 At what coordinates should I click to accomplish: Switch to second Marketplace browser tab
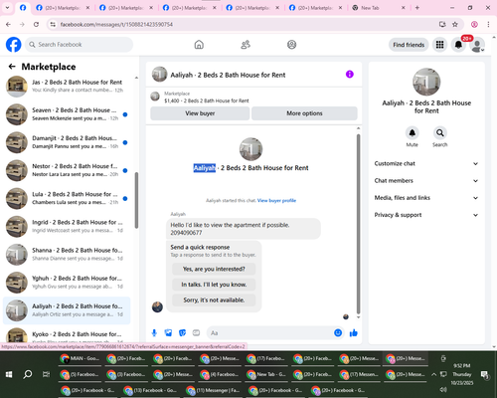pyautogui.click(x=125, y=8)
